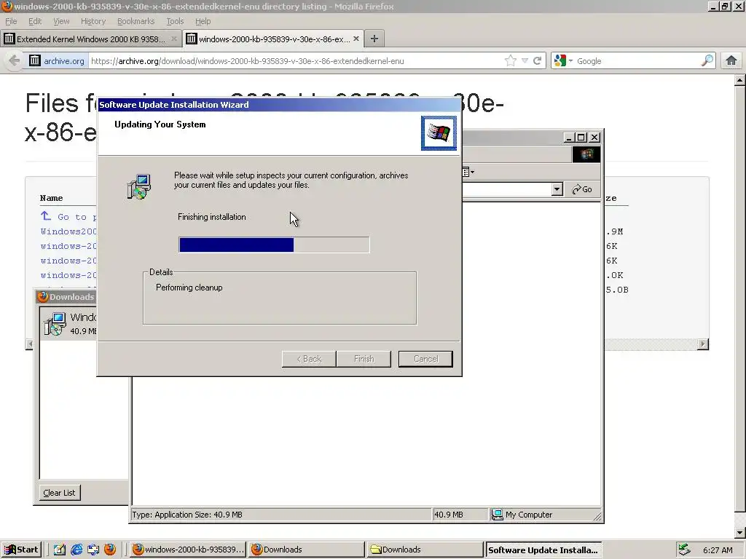The width and height of the screenshot is (746, 559).
Task: Click the Firefox back arrow button
Action: (15, 61)
